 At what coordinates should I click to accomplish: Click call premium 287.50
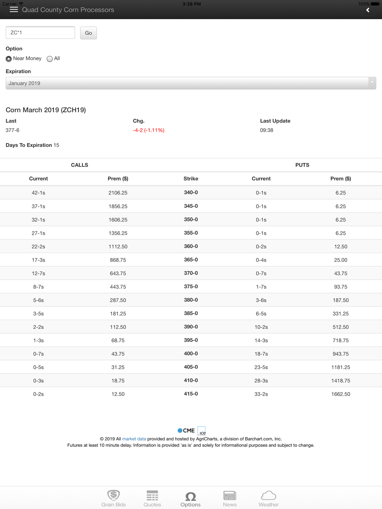[x=118, y=300]
